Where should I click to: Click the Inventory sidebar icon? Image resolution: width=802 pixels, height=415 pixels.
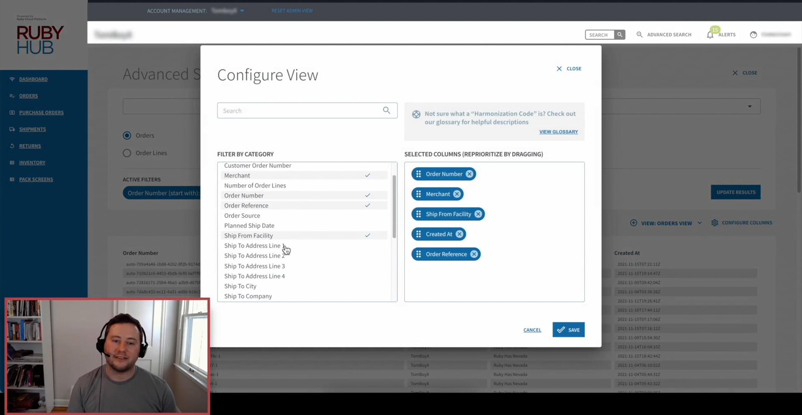(12, 163)
